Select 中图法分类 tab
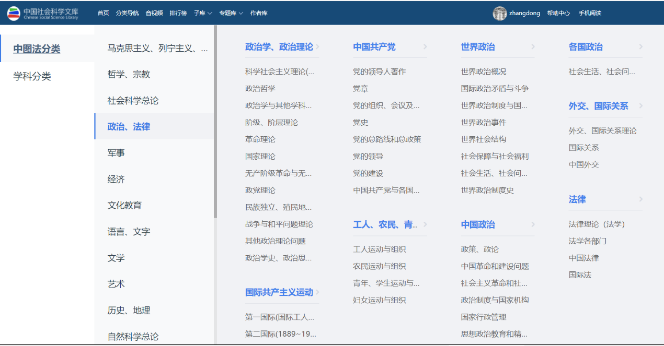664x346 pixels. (37, 49)
